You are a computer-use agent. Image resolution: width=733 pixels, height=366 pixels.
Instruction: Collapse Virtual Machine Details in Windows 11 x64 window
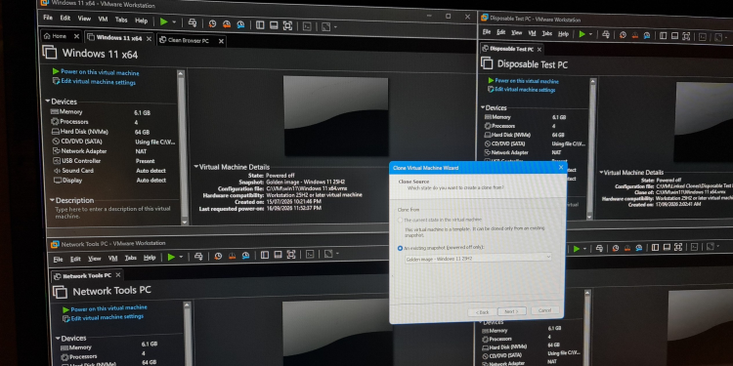point(196,167)
